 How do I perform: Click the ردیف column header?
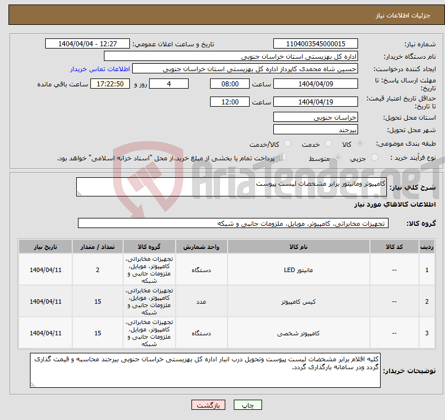(x=427, y=247)
